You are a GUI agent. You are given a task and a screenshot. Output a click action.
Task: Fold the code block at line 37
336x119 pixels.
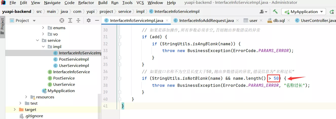coord(120,78)
